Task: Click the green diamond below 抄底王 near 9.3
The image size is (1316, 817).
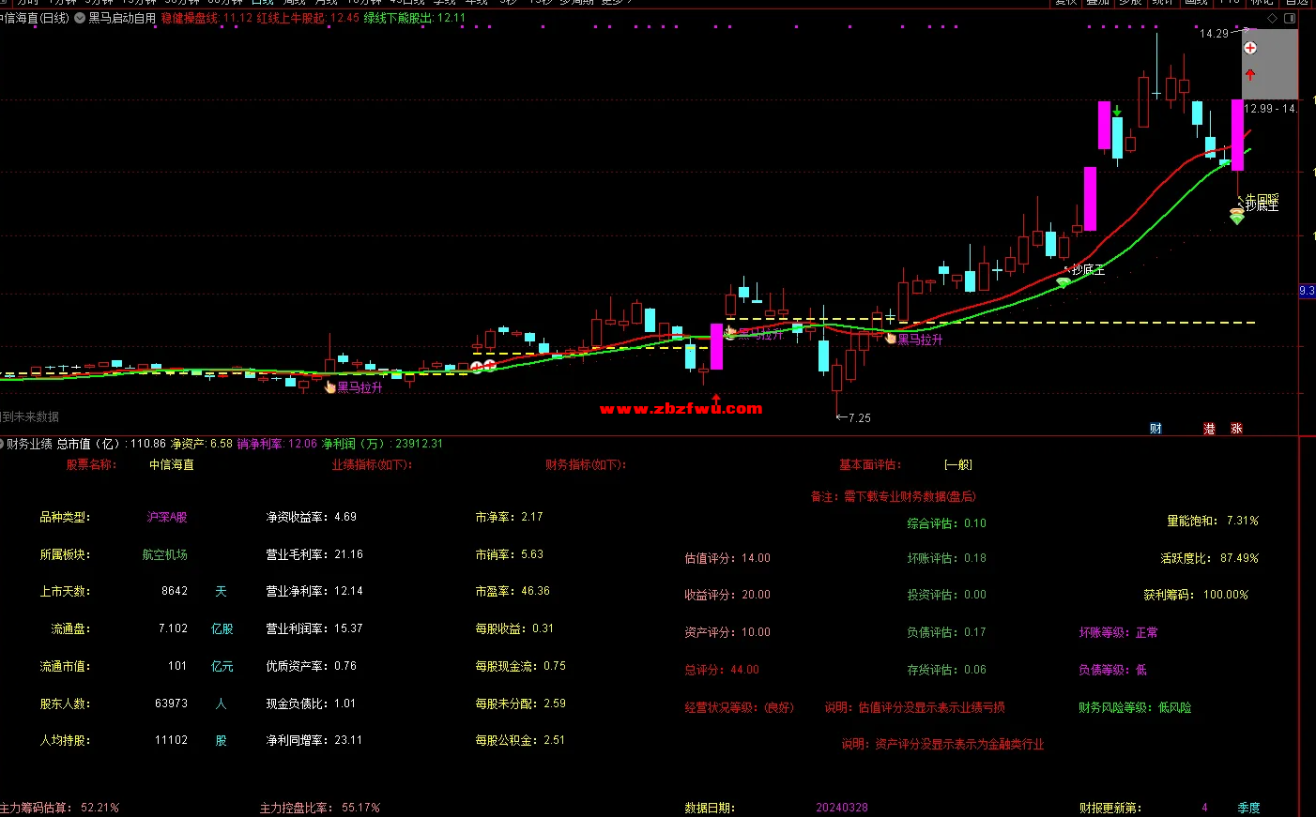Action: 1064,281
